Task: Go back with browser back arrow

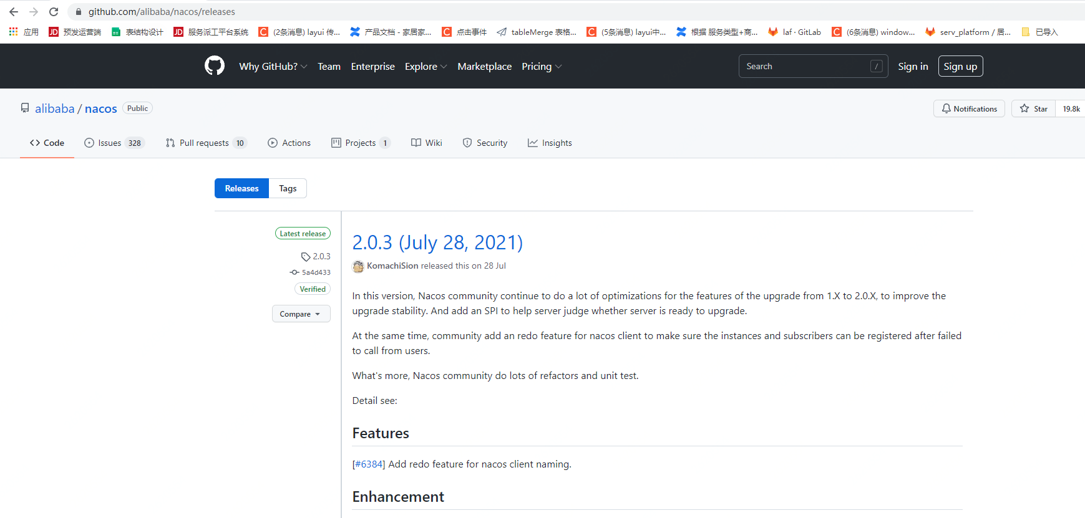Action: tap(14, 12)
